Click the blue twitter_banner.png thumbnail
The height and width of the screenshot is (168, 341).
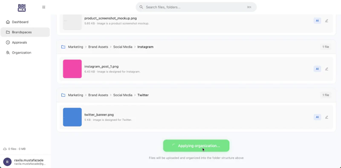click(72, 117)
